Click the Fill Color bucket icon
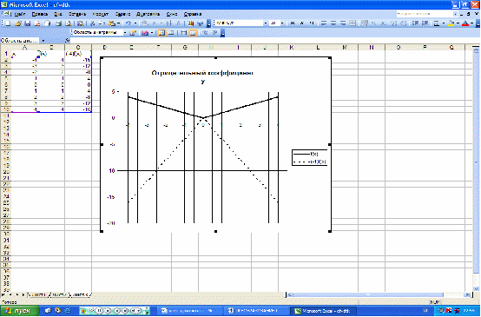481x317 pixels. click(x=451, y=23)
